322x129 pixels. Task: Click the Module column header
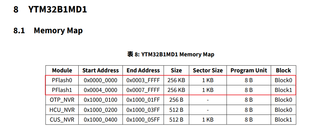62,70
